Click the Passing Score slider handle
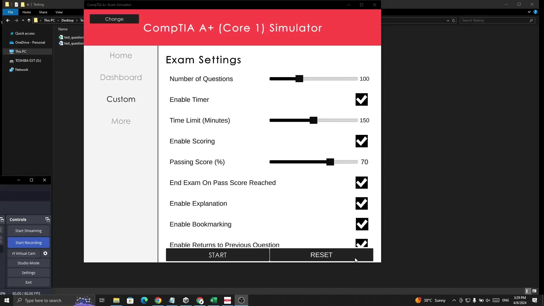 pyautogui.click(x=330, y=162)
